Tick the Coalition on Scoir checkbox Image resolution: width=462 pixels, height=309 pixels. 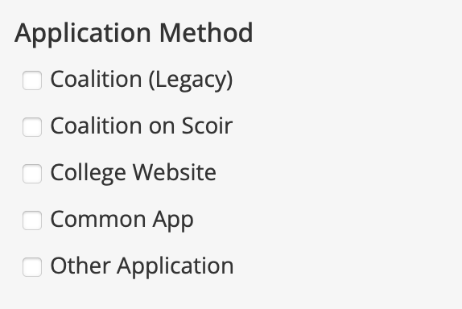(32, 127)
